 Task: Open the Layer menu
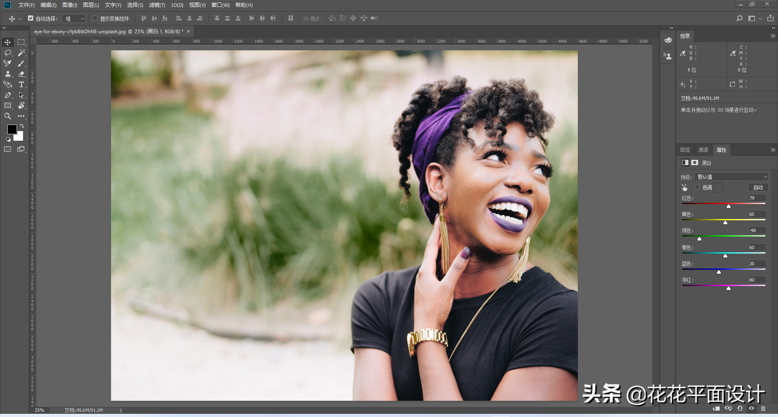[91, 5]
